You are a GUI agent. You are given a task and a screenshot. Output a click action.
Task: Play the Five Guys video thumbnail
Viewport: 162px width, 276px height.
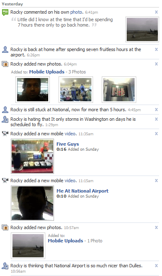point(32,156)
